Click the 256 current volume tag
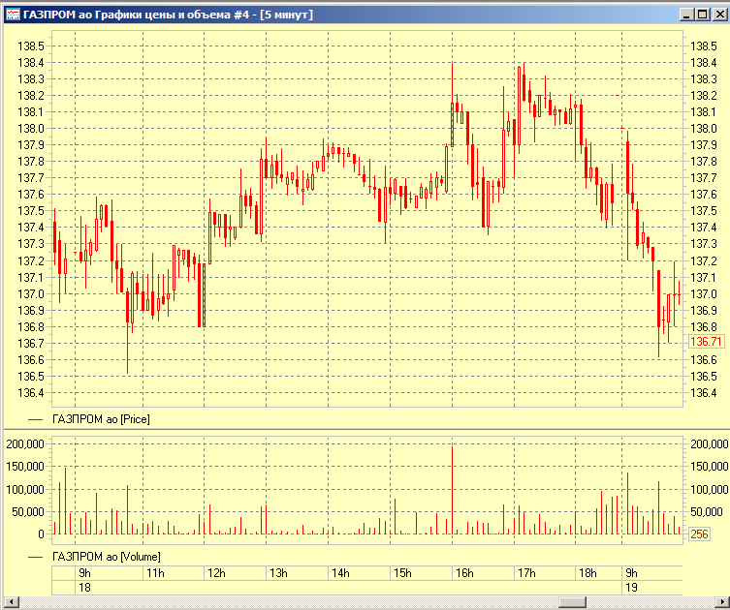Image resolution: width=730 pixels, height=610 pixels. coord(699,534)
